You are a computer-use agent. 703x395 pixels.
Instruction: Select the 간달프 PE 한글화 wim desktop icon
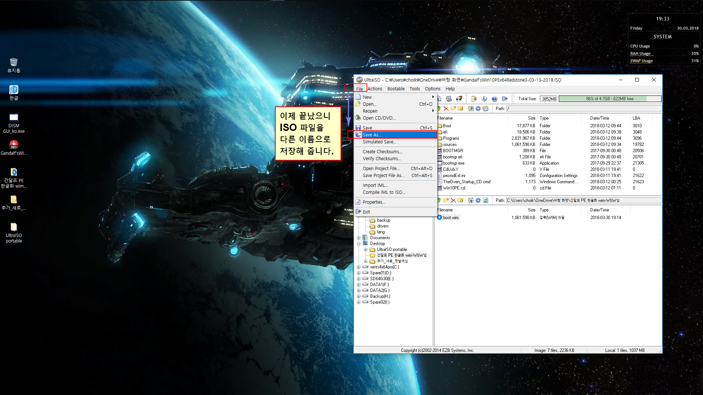(14, 177)
